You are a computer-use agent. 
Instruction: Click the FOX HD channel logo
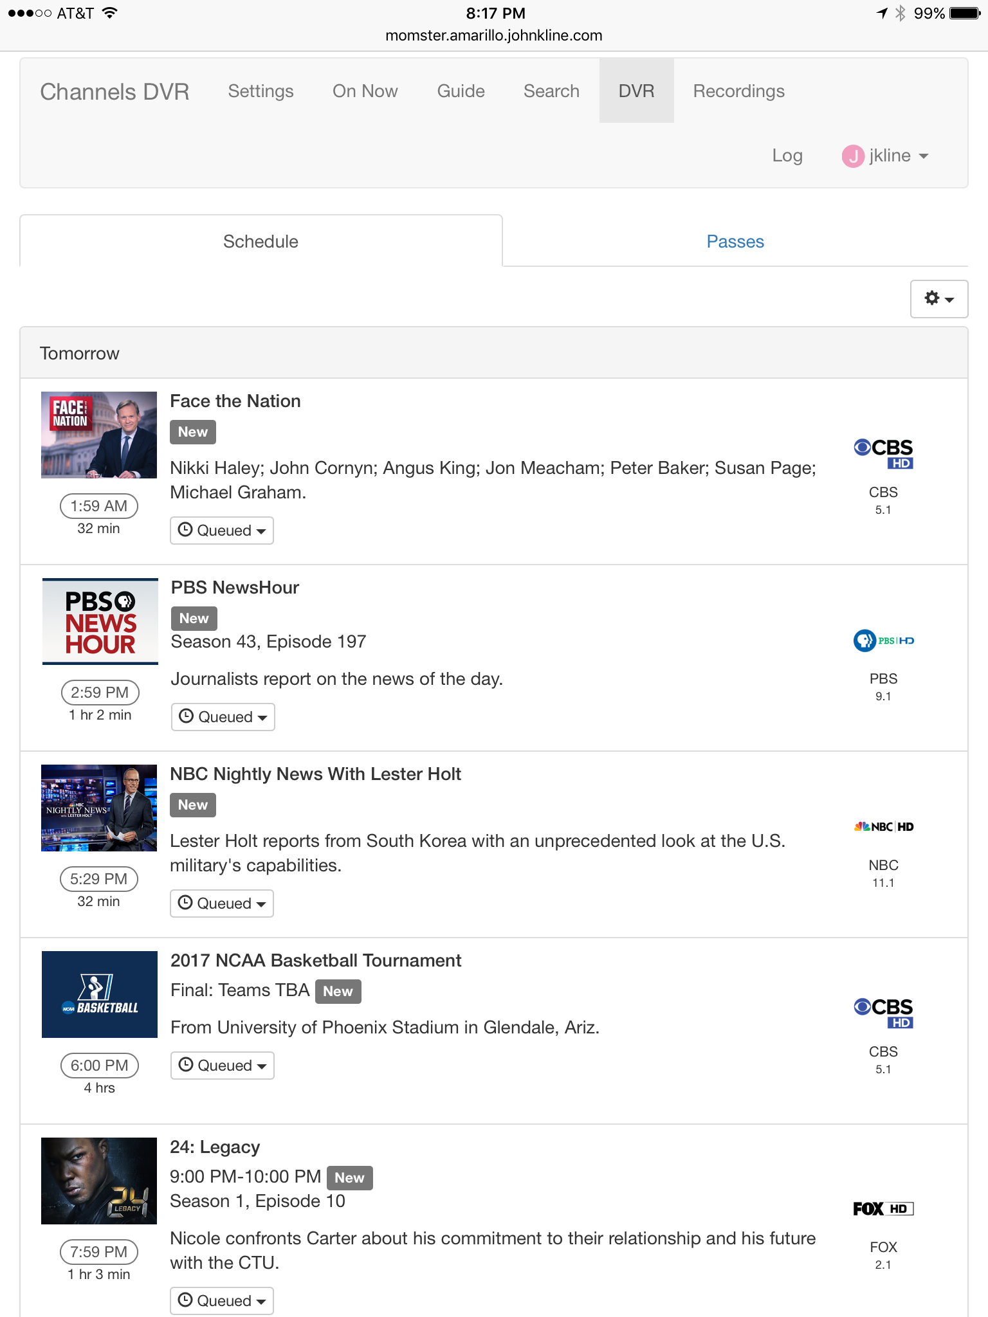(883, 1209)
